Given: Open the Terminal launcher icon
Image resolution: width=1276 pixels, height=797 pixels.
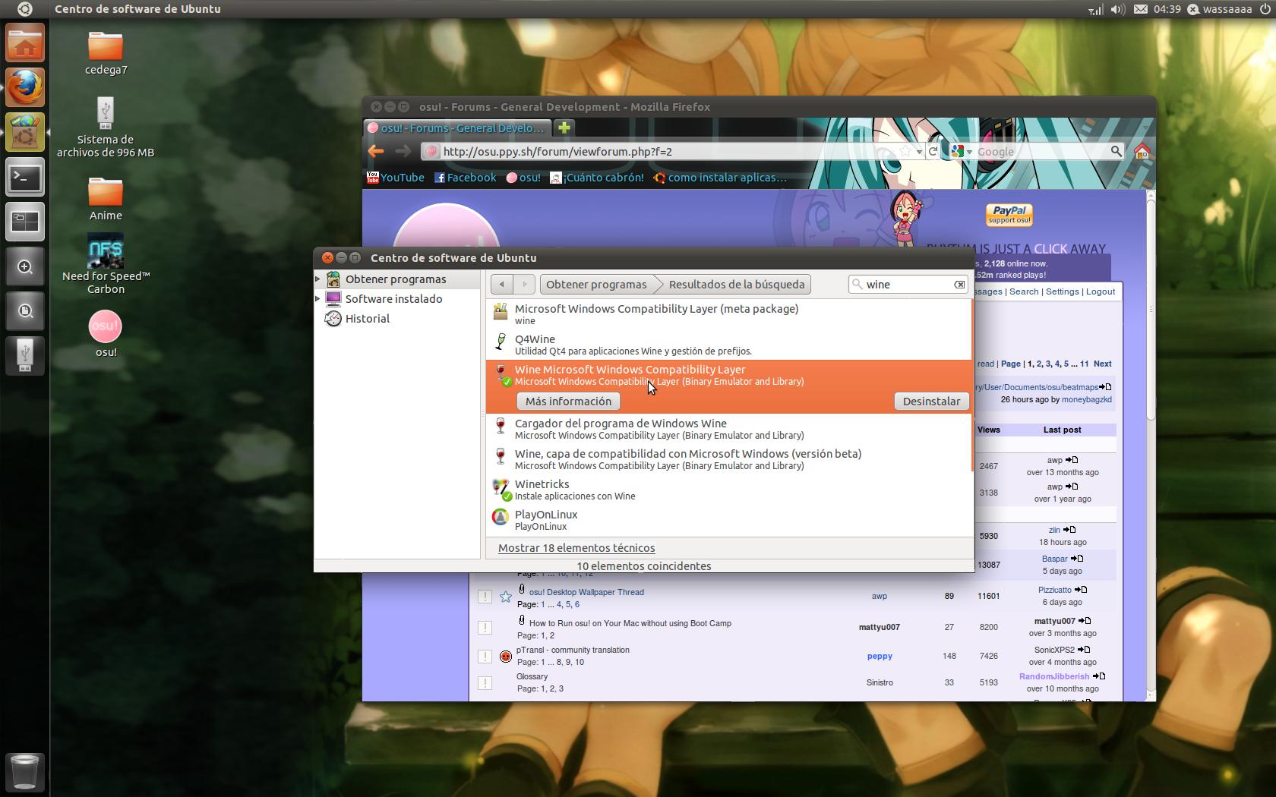Looking at the screenshot, I should [25, 178].
